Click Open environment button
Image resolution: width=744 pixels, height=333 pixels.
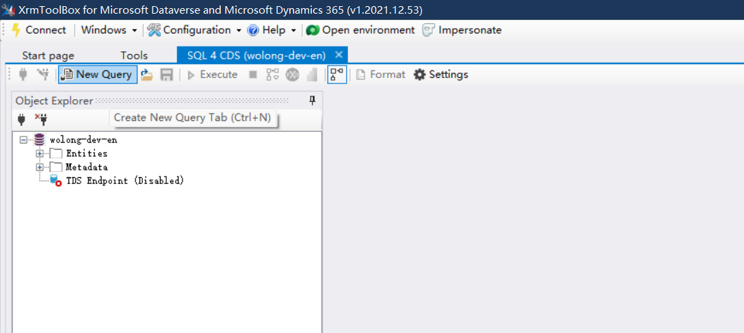(360, 30)
